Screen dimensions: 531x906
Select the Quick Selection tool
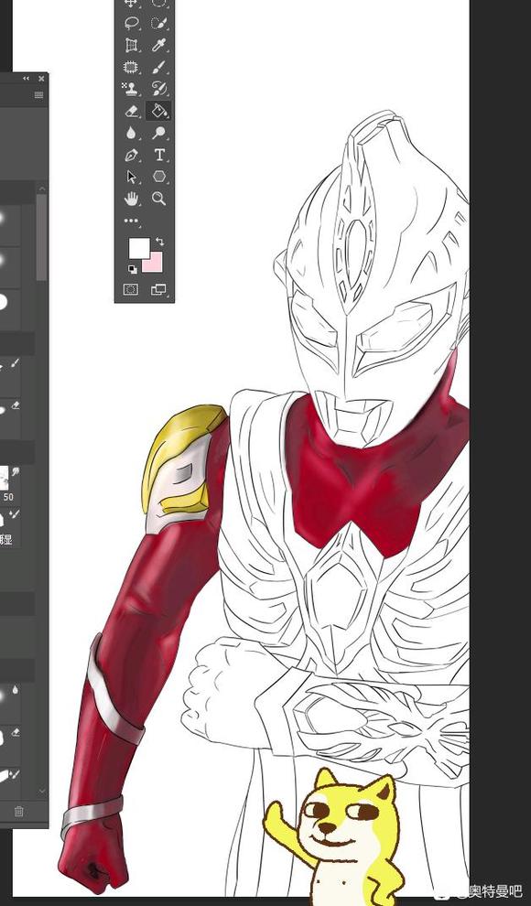point(159,23)
